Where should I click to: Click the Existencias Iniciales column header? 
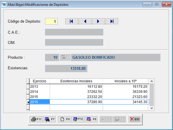point(76,81)
